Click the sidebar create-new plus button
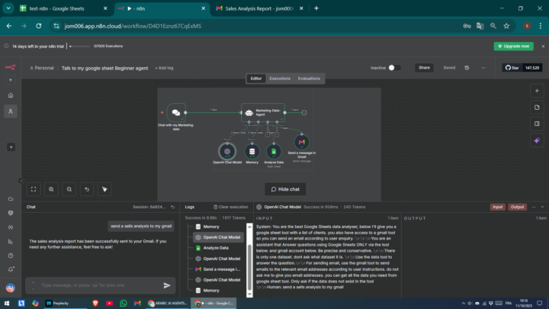 [11, 80]
